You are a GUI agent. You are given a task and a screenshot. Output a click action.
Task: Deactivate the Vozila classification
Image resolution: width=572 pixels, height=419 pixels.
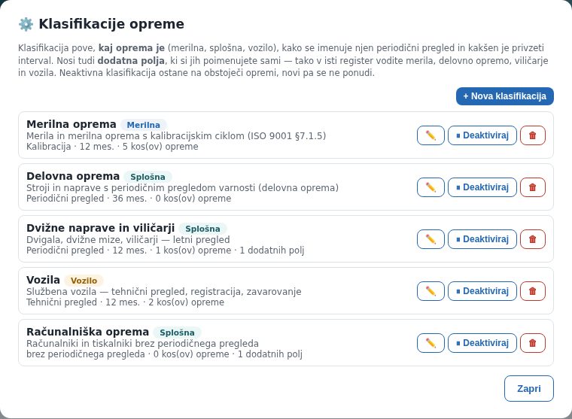[482, 291]
